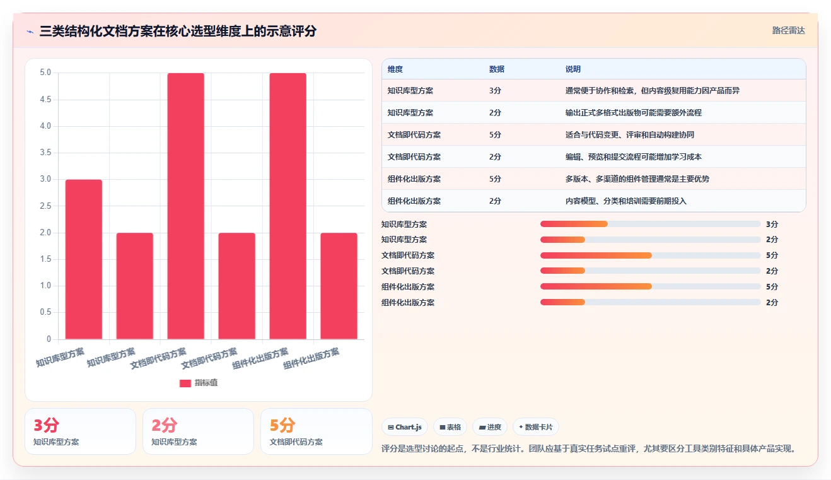Click table cell 编辑、预览和提交流程可能增加学习成本
This screenshot has width=831, height=480.
[x=634, y=157]
